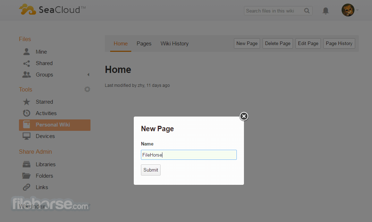Click the New Page button
The height and width of the screenshot is (222, 372).
coord(247,43)
